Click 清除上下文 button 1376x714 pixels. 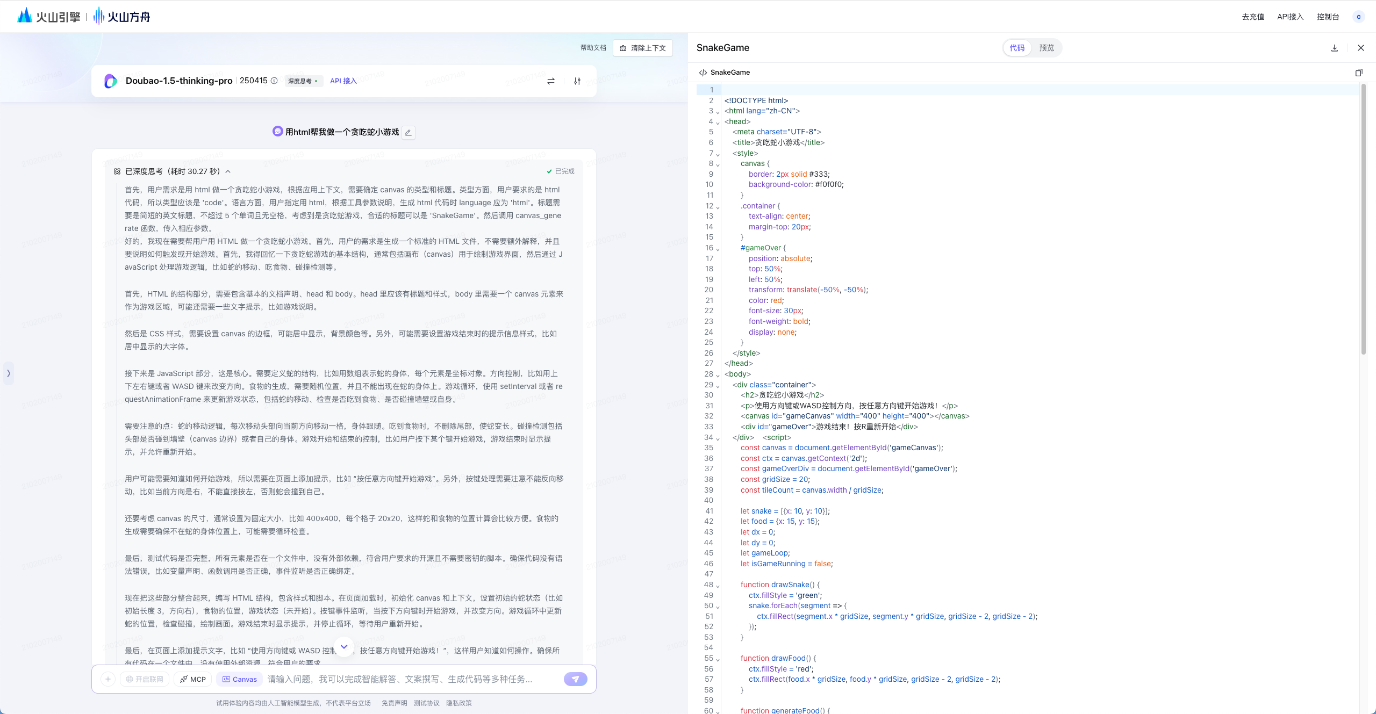pos(643,48)
